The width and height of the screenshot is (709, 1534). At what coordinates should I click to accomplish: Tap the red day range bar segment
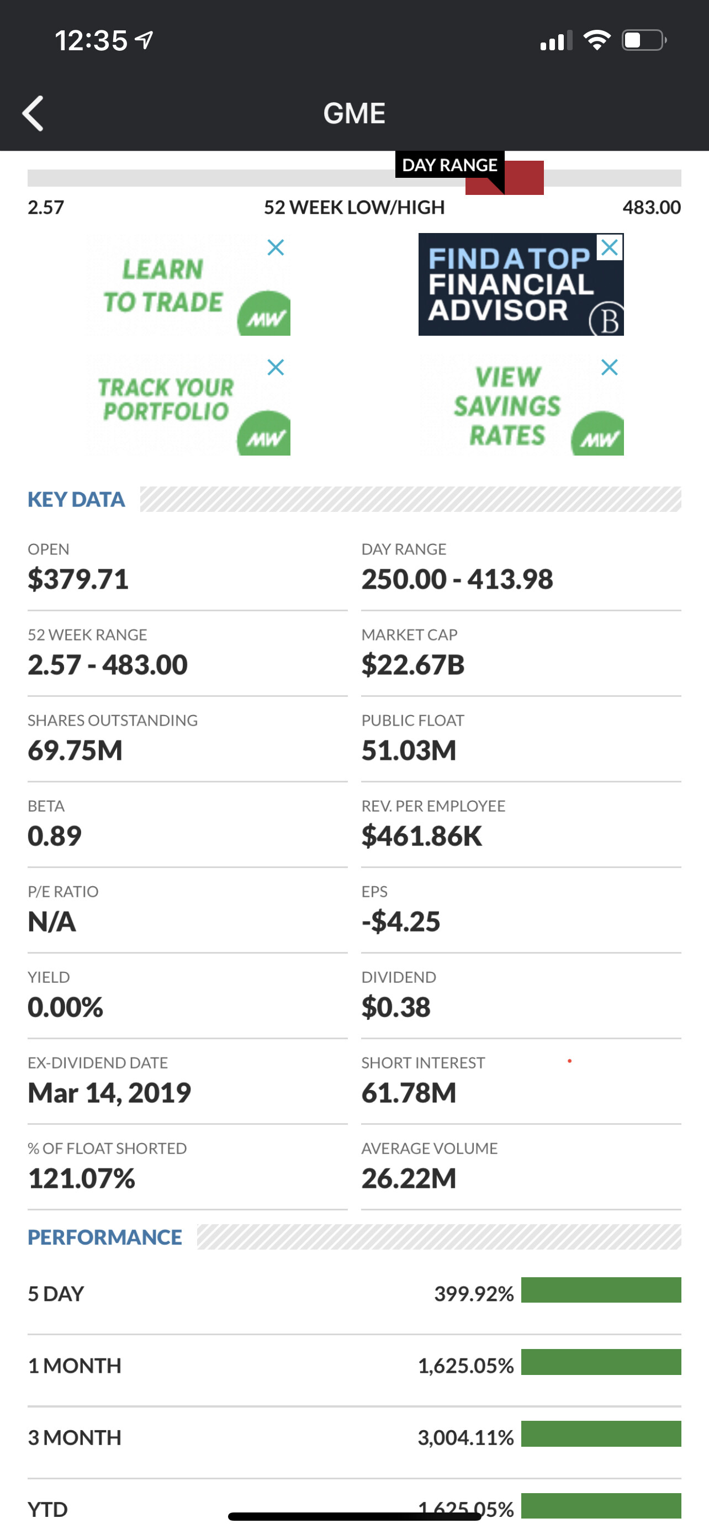point(504,177)
